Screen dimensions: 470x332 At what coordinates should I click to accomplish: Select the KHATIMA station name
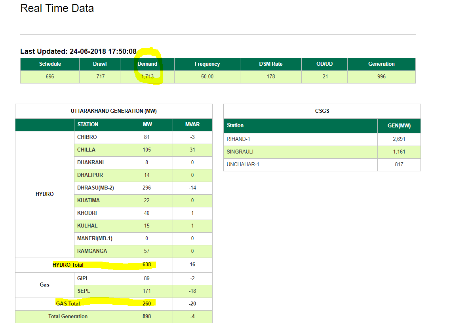88,201
